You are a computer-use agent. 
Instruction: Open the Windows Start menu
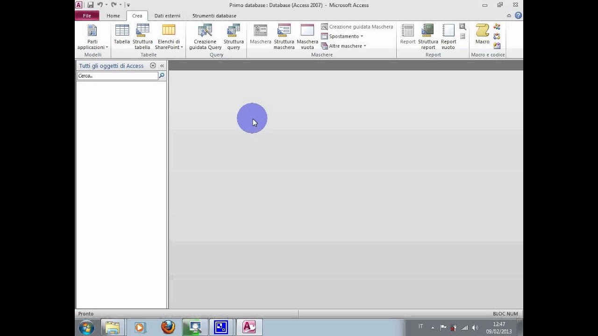(x=86, y=328)
